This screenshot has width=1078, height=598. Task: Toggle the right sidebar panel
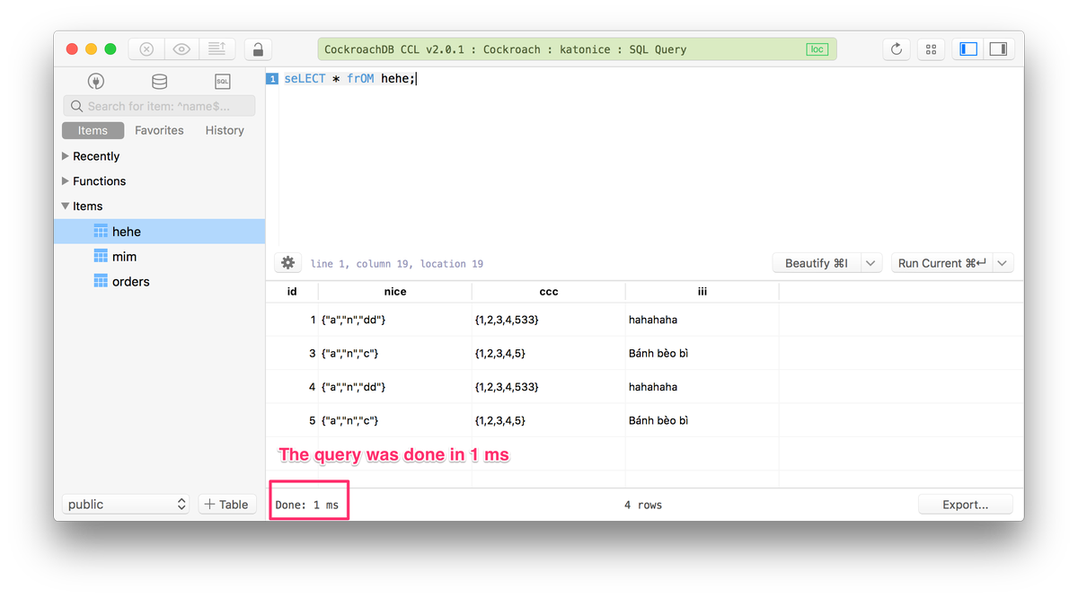pyautogui.click(x=999, y=49)
